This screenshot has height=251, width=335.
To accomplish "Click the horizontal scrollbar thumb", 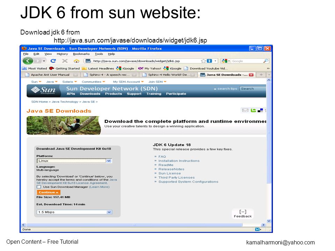I will tap(134, 225).
